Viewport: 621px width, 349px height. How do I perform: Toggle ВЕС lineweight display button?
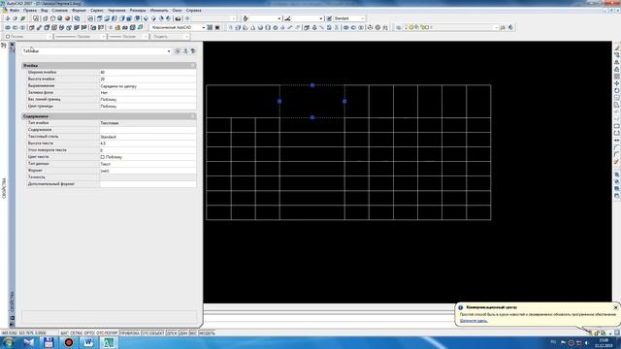coord(193,333)
